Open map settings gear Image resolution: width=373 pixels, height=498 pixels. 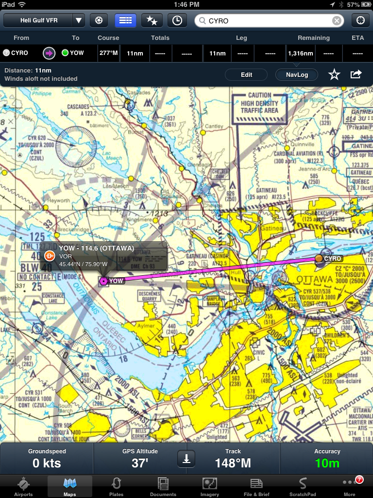tap(99, 20)
